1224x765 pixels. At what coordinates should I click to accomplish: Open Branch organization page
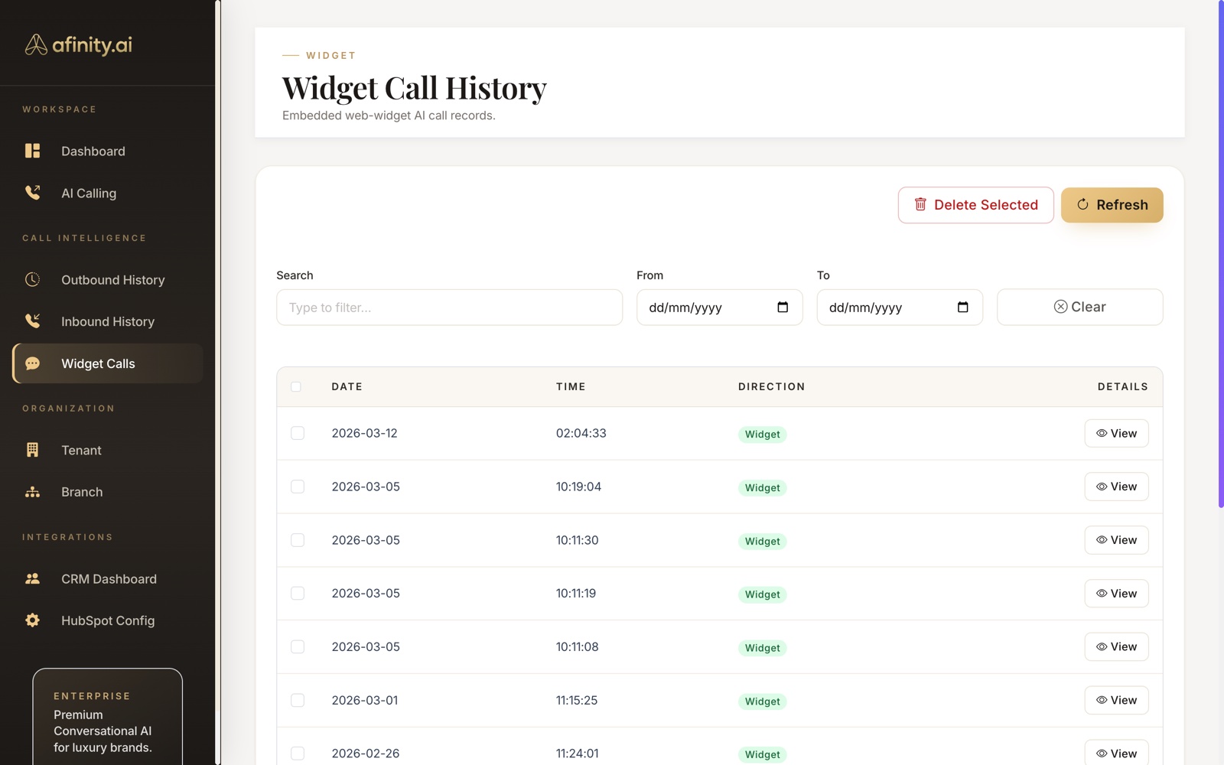tap(108, 492)
